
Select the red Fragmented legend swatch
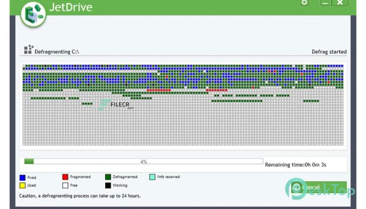[x=65, y=177]
